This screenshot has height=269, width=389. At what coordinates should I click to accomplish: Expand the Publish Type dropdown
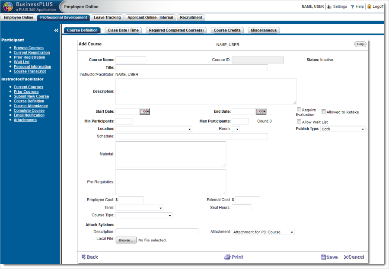tap(343, 129)
